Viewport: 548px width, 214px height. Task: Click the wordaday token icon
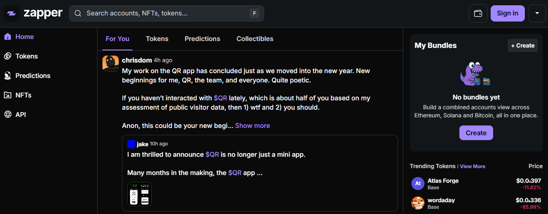[418, 203]
